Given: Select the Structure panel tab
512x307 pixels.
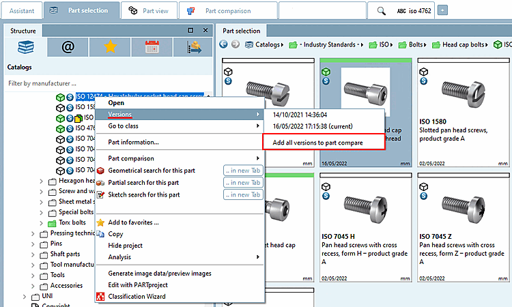Looking at the screenshot, I should point(23,31).
